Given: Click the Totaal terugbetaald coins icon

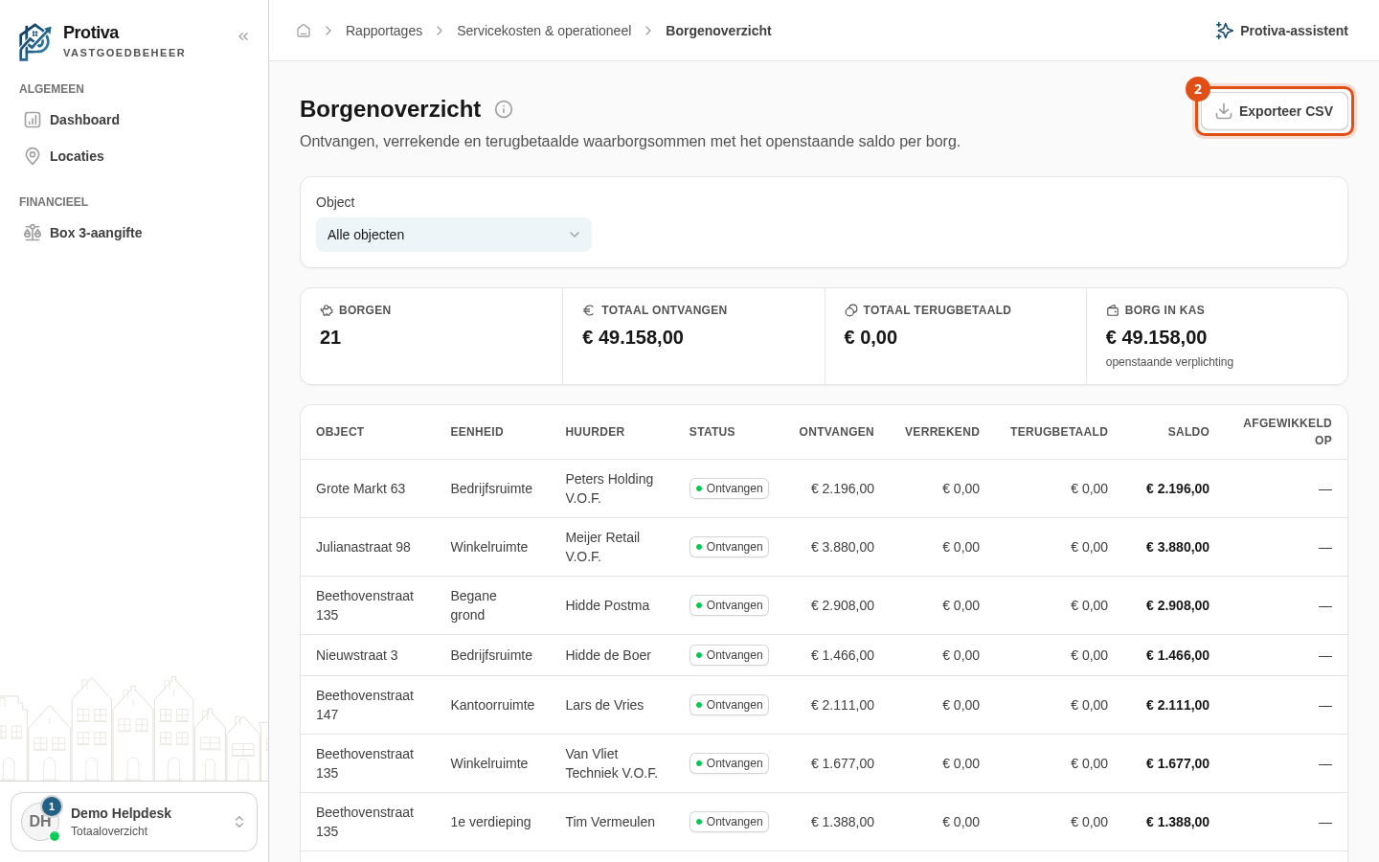Looking at the screenshot, I should [x=850, y=310].
